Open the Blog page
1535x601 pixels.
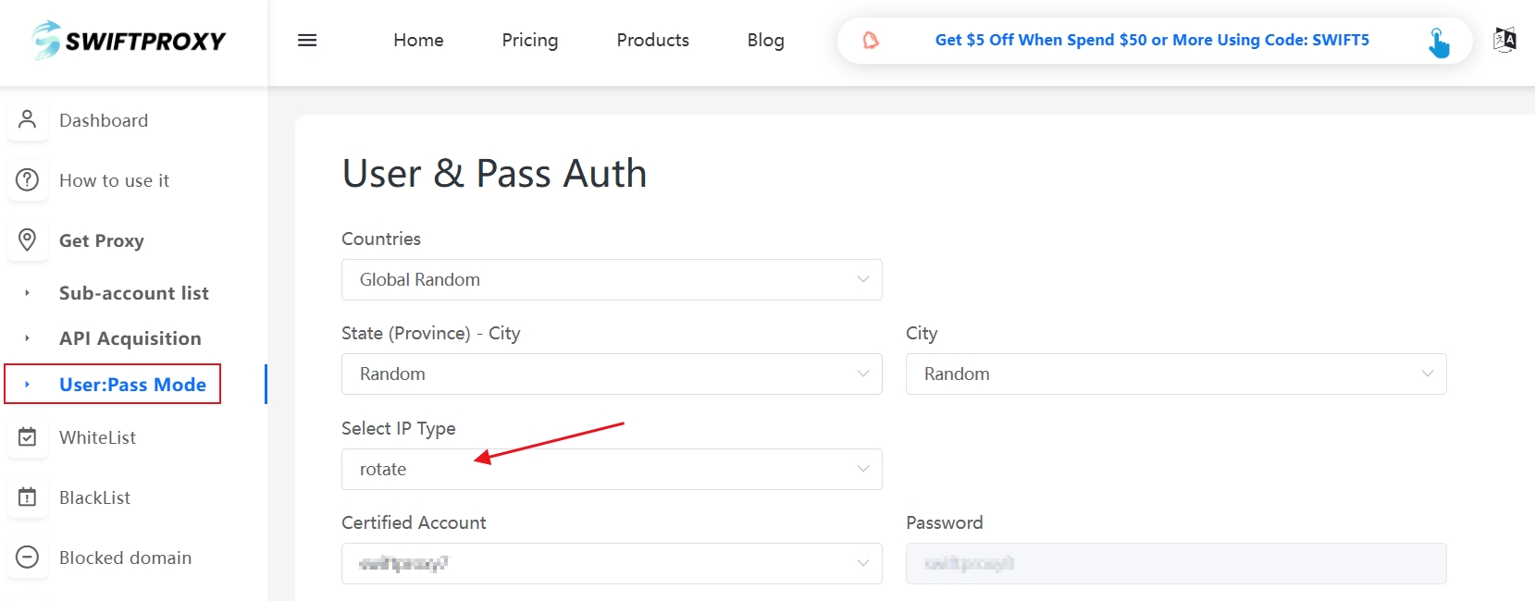pyautogui.click(x=765, y=41)
